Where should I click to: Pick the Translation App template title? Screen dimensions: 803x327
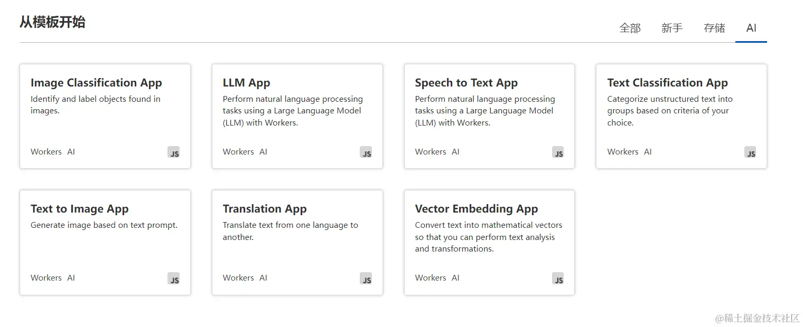click(x=265, y=209)
